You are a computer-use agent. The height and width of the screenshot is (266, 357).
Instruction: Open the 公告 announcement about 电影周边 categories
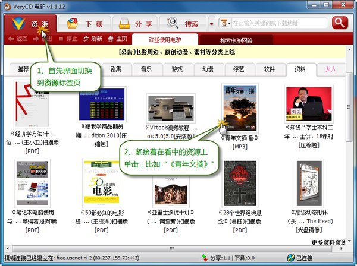tap(177, 52)
